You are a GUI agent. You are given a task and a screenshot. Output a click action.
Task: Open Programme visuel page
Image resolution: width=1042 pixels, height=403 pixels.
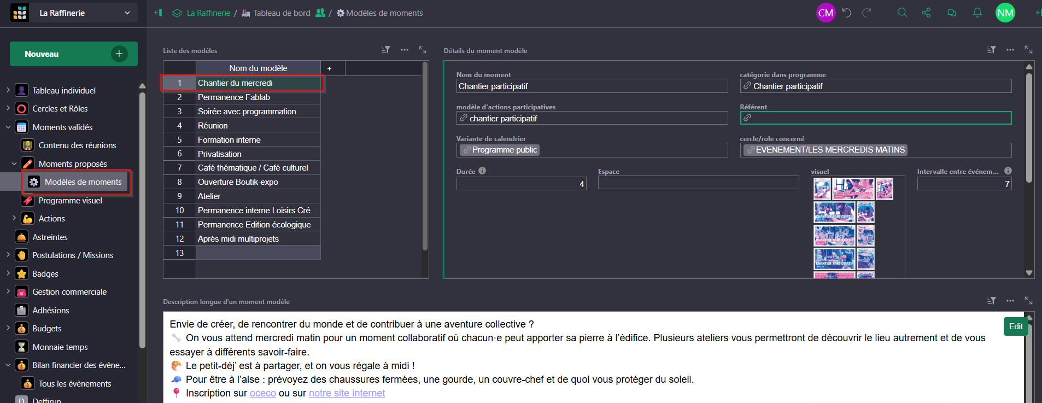tap(70, 200)
